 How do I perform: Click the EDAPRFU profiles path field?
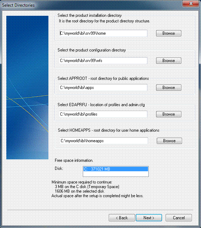pos(103,114)
